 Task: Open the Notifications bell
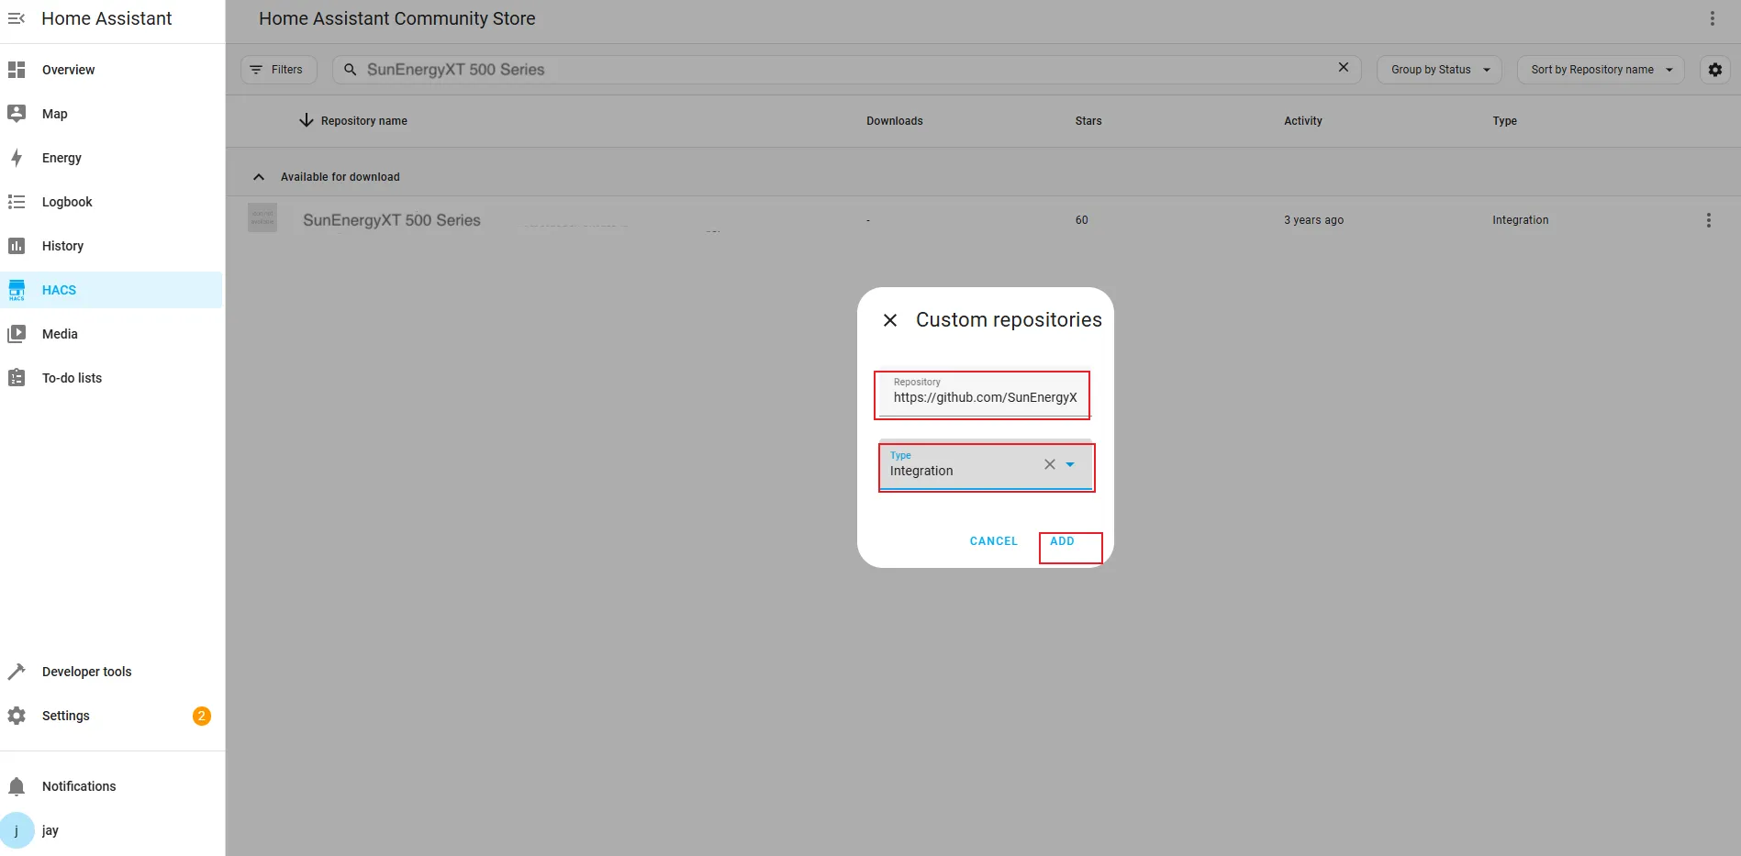pyautogui.click(x=17, y=786)
